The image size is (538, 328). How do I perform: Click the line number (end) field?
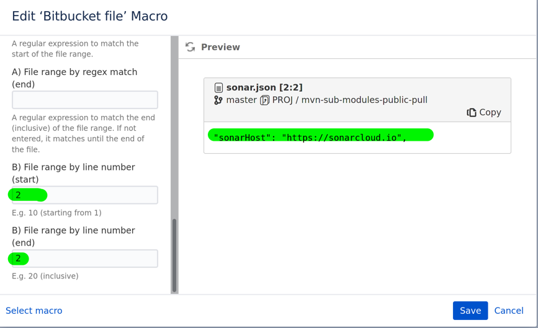[85, 259]
